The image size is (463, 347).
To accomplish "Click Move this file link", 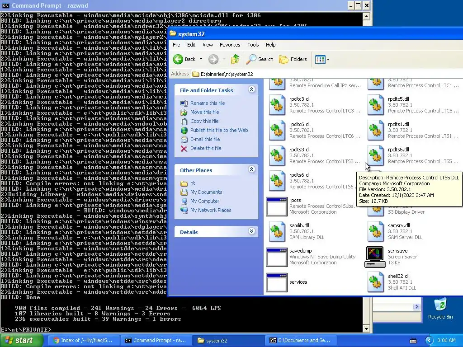I will (x=205, y=112).
